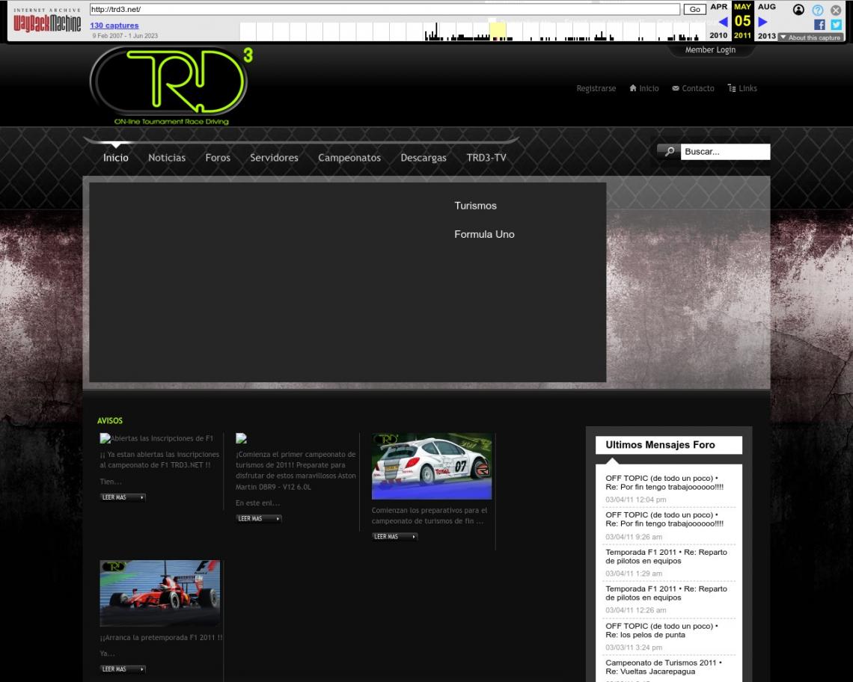The image size is (853, 682).
Task: Open the Member Login panel
Action: [710, 50]
